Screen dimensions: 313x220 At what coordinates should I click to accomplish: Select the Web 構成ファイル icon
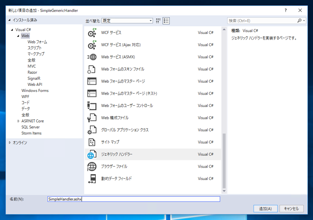(92, 118)
